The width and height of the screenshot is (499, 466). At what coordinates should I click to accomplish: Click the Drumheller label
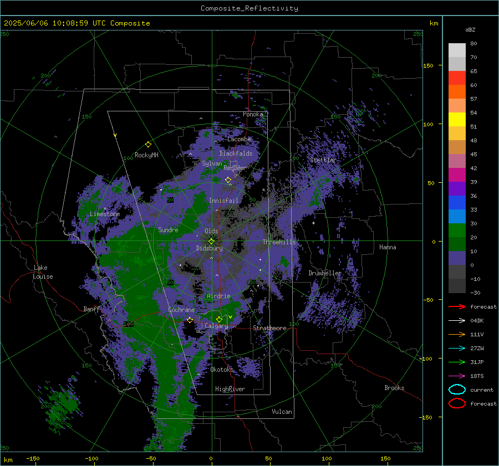coord(325,273)
